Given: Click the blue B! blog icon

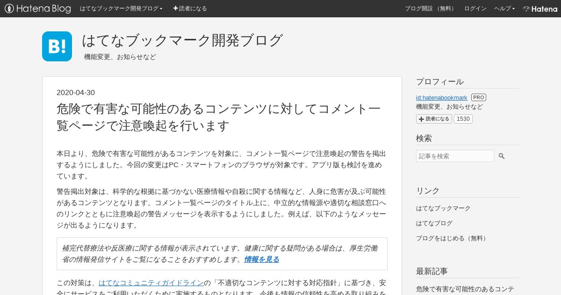Looking at the screenshot, I should click(x=57, y=46).
